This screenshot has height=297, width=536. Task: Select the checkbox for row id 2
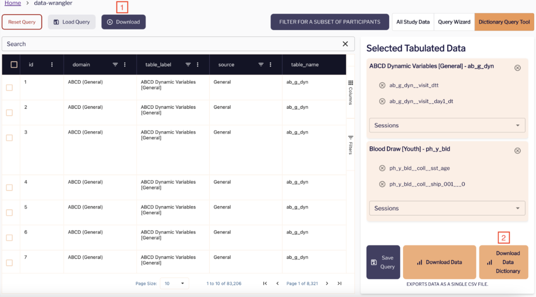click(x=9, y=113)
